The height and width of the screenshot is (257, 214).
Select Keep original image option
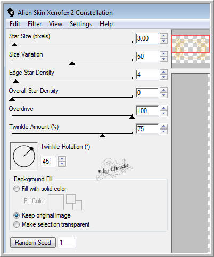point(17,215)
